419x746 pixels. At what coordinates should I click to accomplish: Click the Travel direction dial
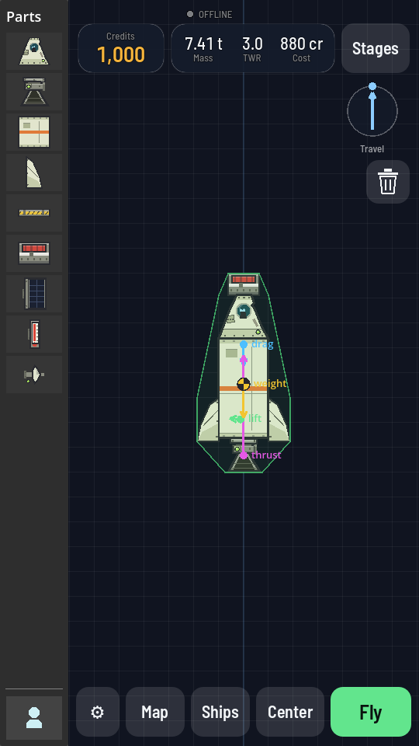click(372, 111)
